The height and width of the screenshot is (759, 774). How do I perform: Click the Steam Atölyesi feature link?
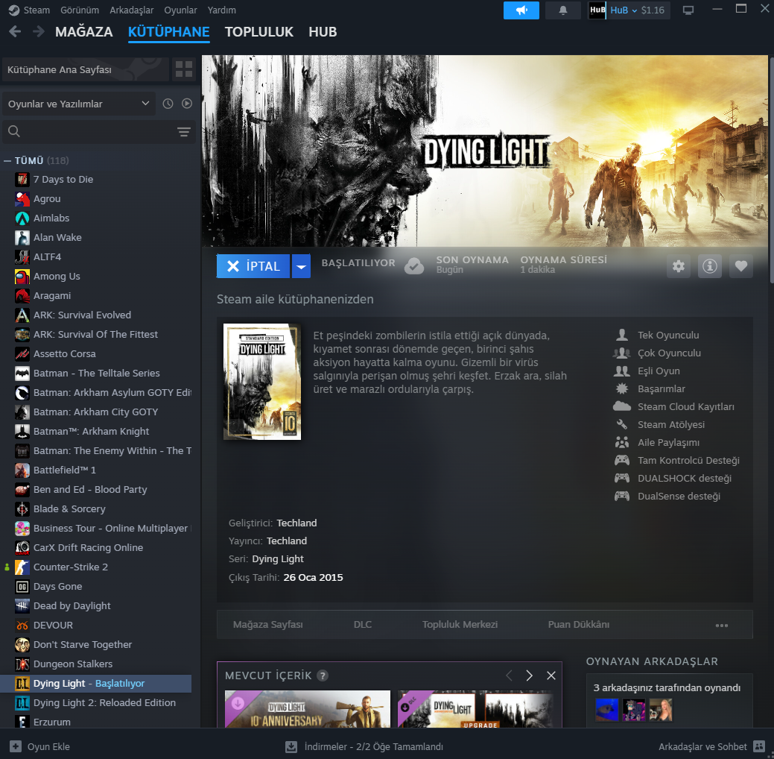[x=671, y=424]
